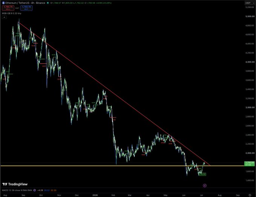The image size is (256, 197).
Task: Click the Jul label on time axis
Action: [201, 195]
